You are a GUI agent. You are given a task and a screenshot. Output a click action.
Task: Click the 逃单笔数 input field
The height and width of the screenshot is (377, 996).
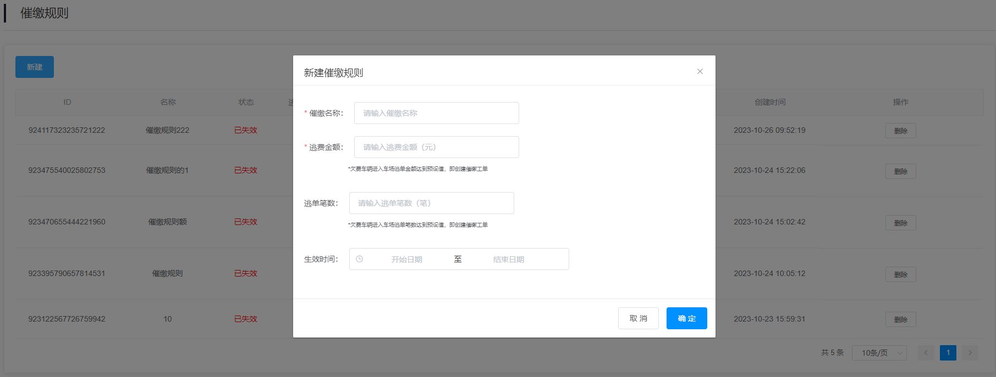pyautogui.click(x=431, y=203)
